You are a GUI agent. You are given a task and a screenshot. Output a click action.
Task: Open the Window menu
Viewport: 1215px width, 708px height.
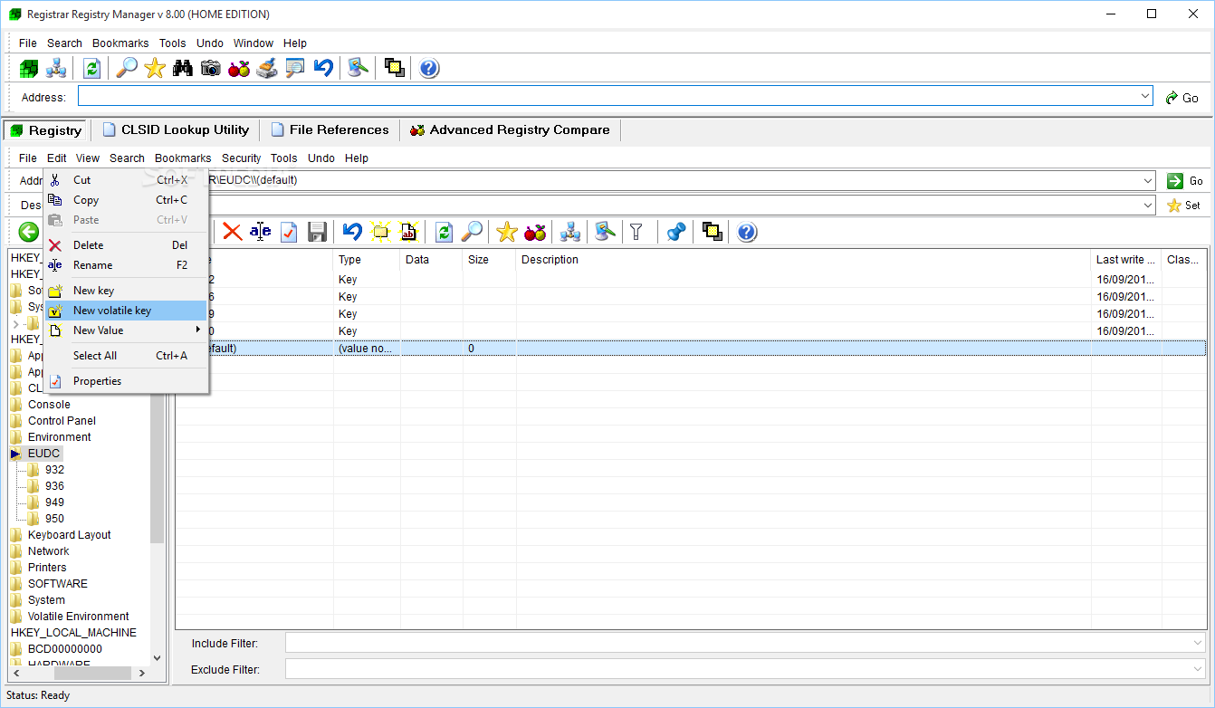coord(254,43)
